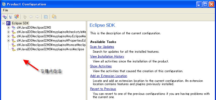Image resolution: width=216 pixels, height=100 pixels.
Task: Collapse all tree nodes via toolbar icon
Action: tap(46, 17)
